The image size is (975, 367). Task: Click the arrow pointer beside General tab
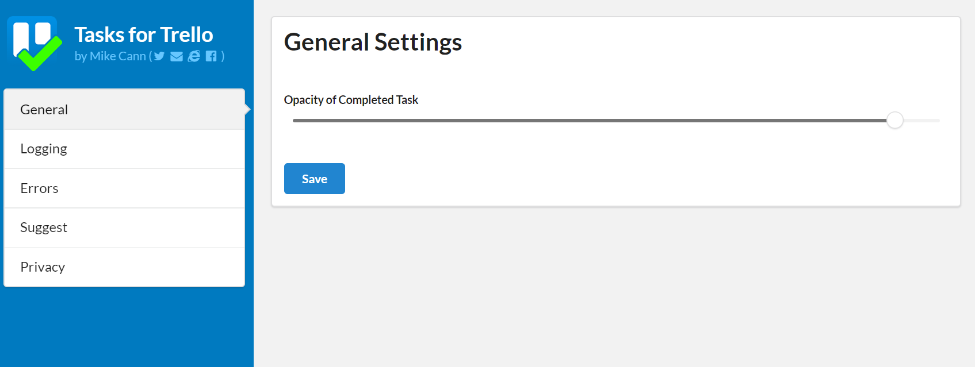[247, 109]
